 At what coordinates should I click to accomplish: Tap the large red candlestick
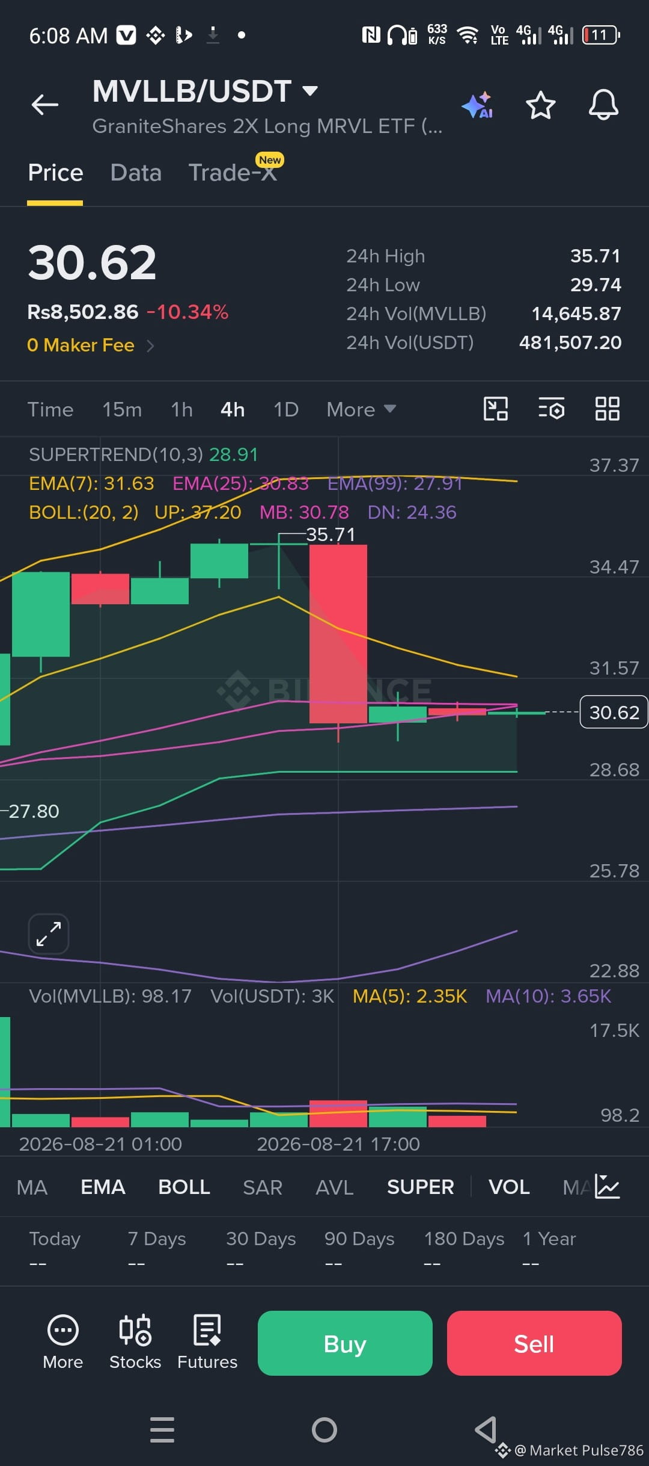coord(338,634)
